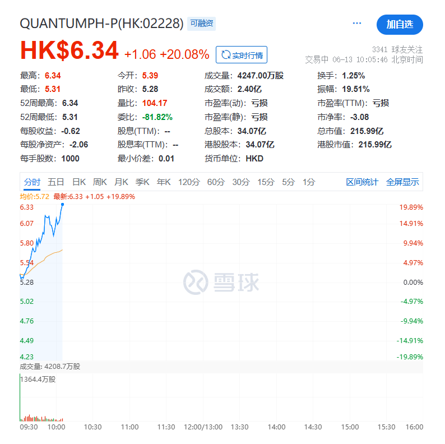Click 换手 1.25% value
Viewport: 445px width, 444px height.
(x=353, y=76)
